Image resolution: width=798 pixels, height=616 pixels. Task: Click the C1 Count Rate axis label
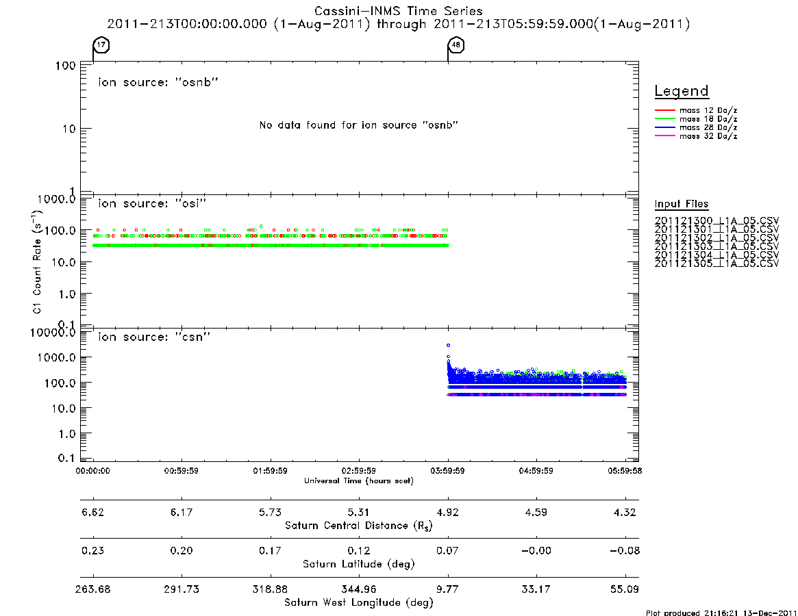[x=37, y=261]
